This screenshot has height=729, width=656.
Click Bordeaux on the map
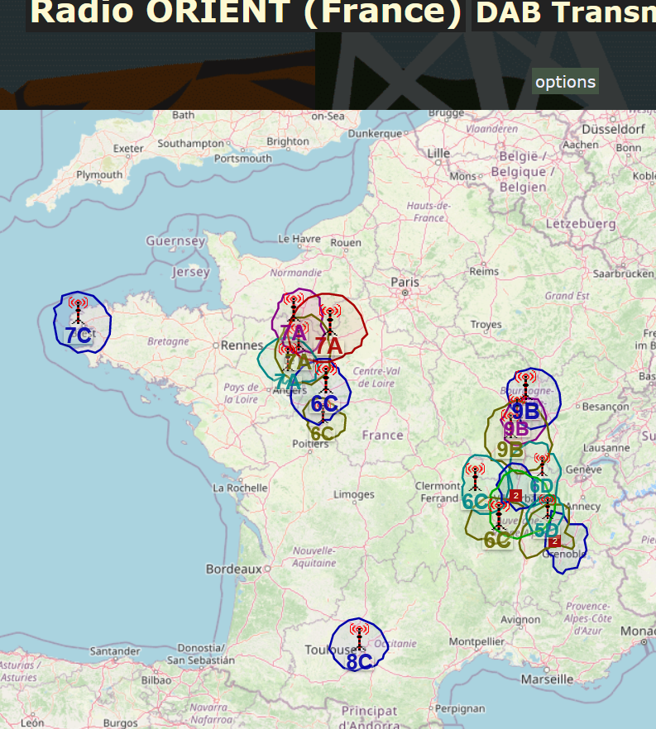pyautogui.click(x=234, y=569)
